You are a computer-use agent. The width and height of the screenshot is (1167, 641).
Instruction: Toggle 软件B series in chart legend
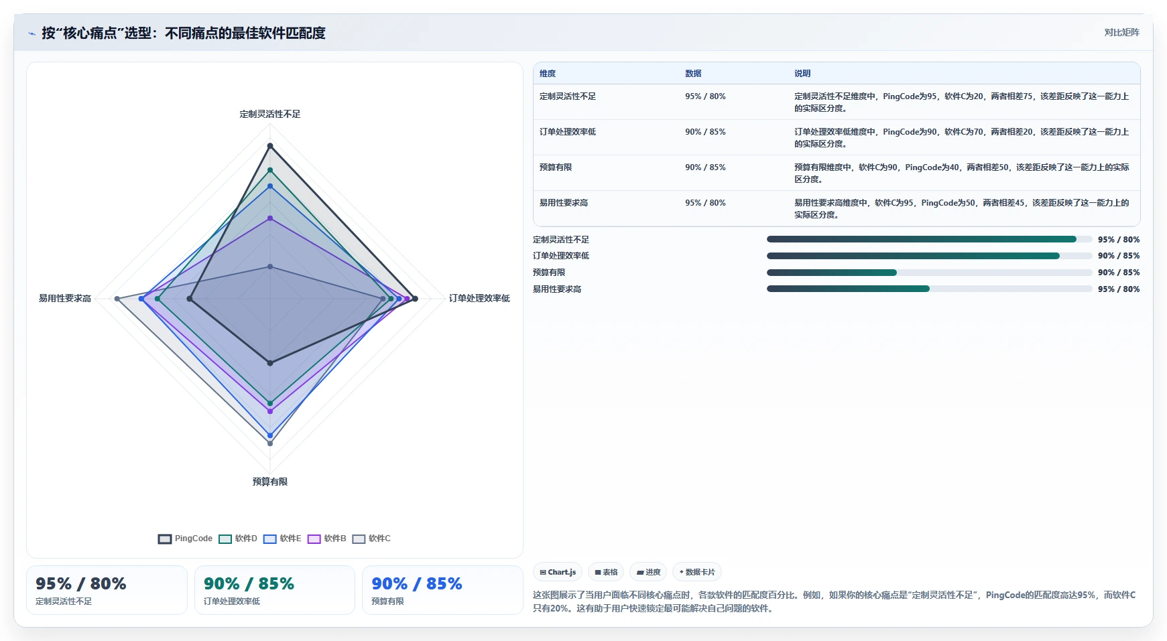pyautogui.click(x=327, y=539)
